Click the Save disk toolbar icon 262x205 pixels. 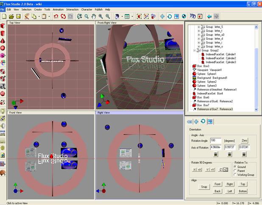tap(18, 17)
